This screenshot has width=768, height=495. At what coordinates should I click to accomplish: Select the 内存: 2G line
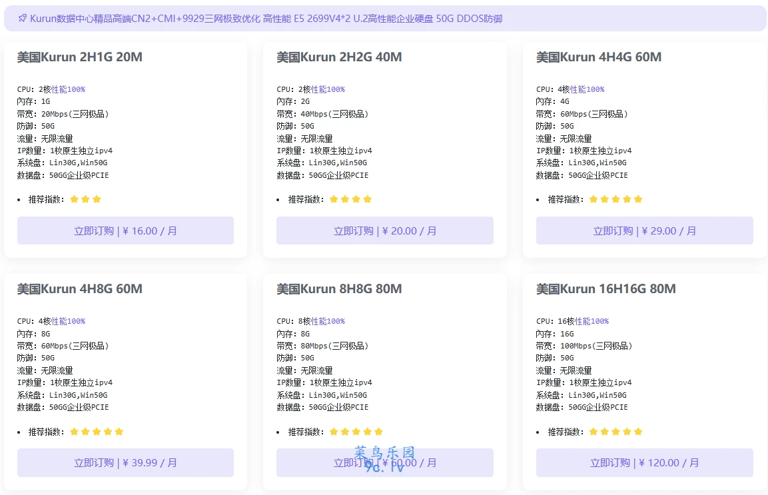pos(293,101)
